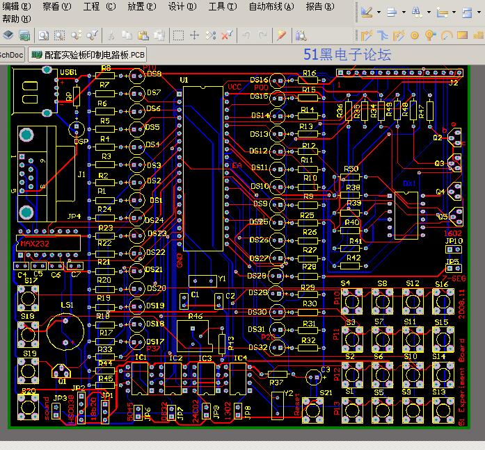This screenshot has width=485, height=450.
Task: Open the 自动布线(A) menu
Action: (271, 6)
